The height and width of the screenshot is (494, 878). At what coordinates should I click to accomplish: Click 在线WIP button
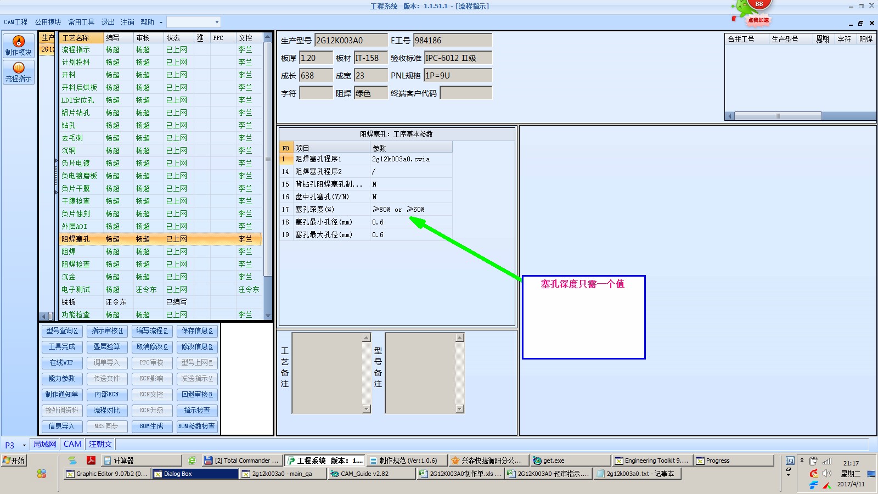pyautogui.click(x=62, y=363)
